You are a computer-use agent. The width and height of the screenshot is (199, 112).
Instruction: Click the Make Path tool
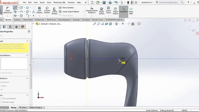(131, 11)
